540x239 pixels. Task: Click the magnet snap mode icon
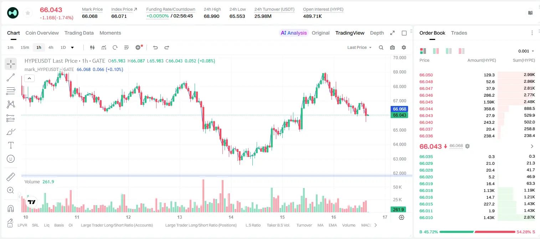(x=11, y=208)
